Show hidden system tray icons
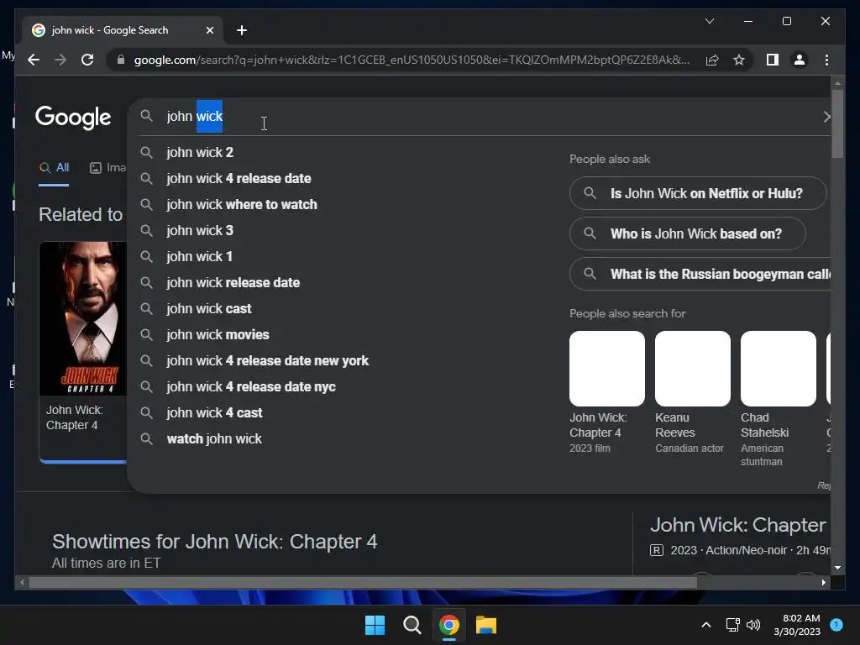Screen dimensions: 860x645 coord(705,625)
